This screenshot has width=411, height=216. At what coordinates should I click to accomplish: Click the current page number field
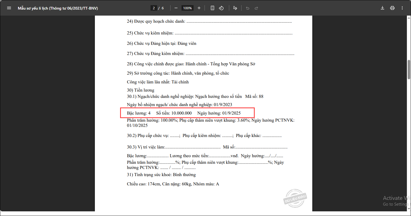[x=154, y=8]
